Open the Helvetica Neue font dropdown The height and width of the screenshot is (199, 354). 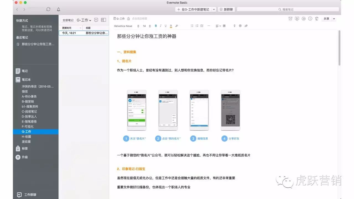pos(127,26)
